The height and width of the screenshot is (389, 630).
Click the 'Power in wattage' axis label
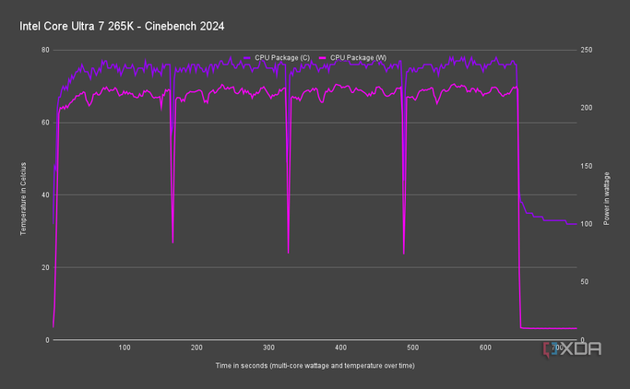pos(606,199)
